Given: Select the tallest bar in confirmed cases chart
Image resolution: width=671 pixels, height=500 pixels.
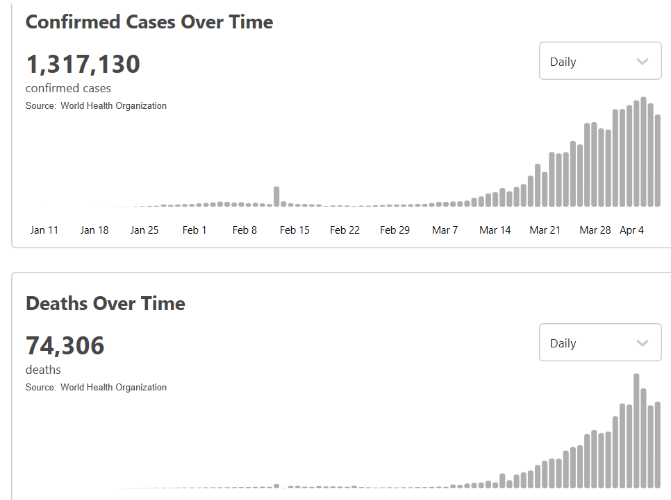Looking at the screenshot, I should 643,151.
